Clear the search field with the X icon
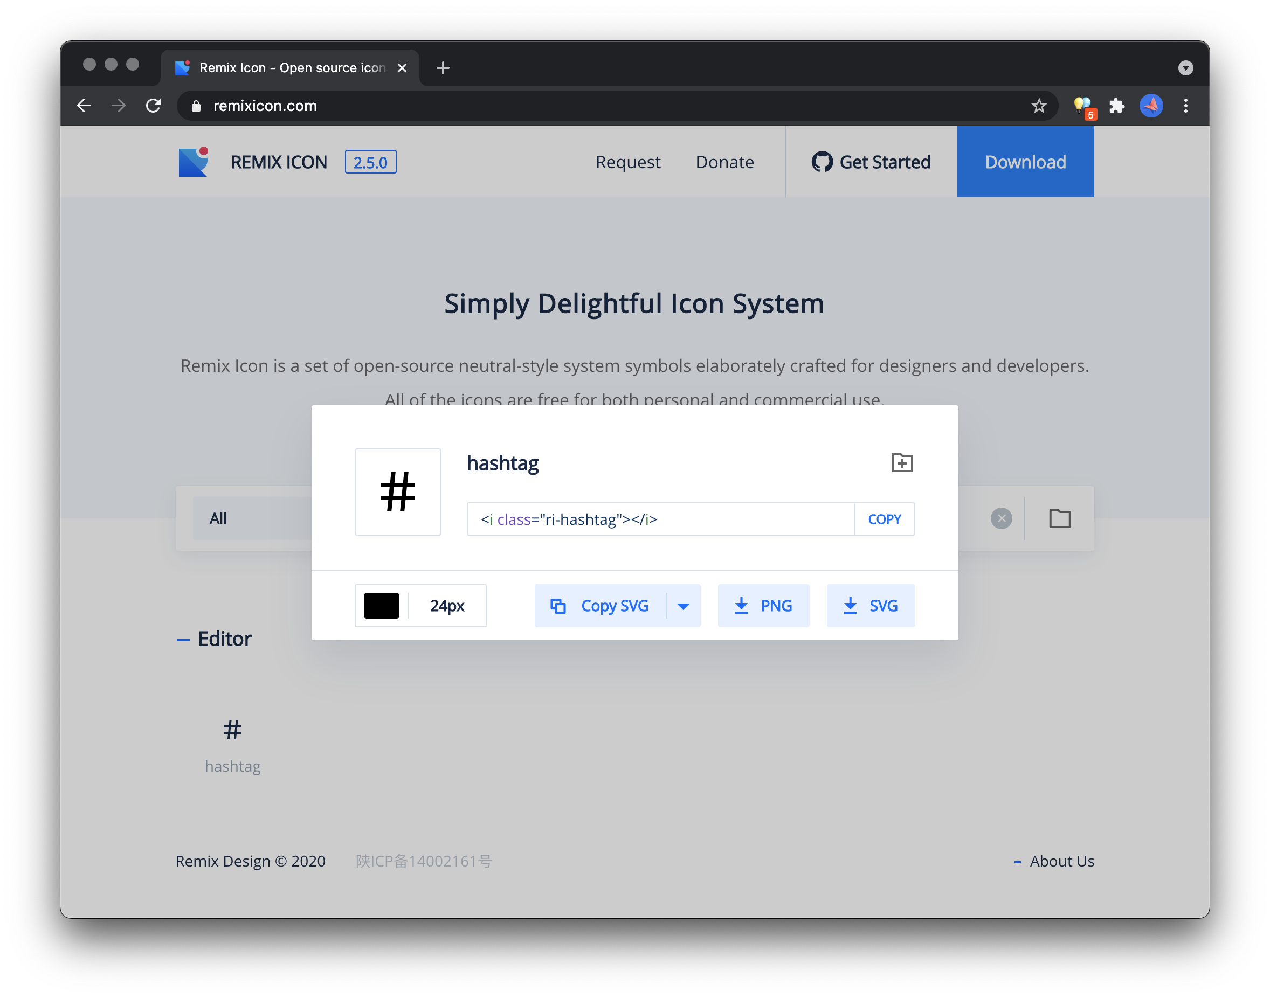This screenshot has width=1270, height=998. tap(1001, 518)
